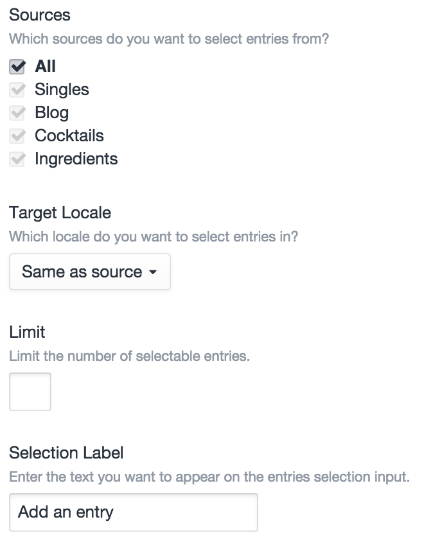This screenshot has width=424, height=542.
Task: Click the dropdown caret beside Same as source
Action: click(154, 272)
